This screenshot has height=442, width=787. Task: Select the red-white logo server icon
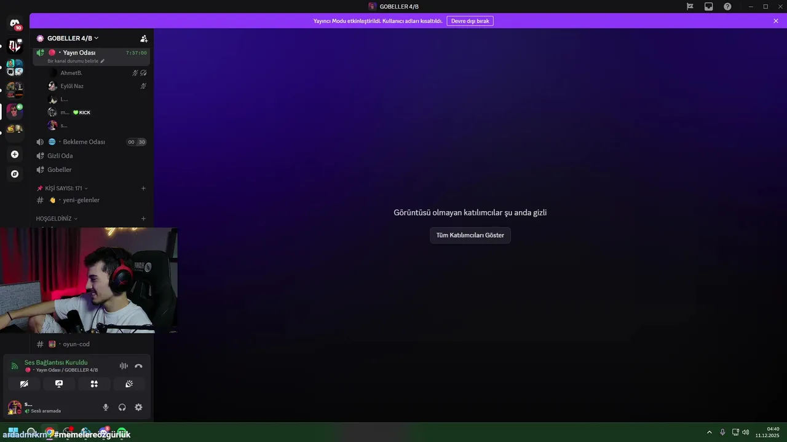tap(15, 45)
